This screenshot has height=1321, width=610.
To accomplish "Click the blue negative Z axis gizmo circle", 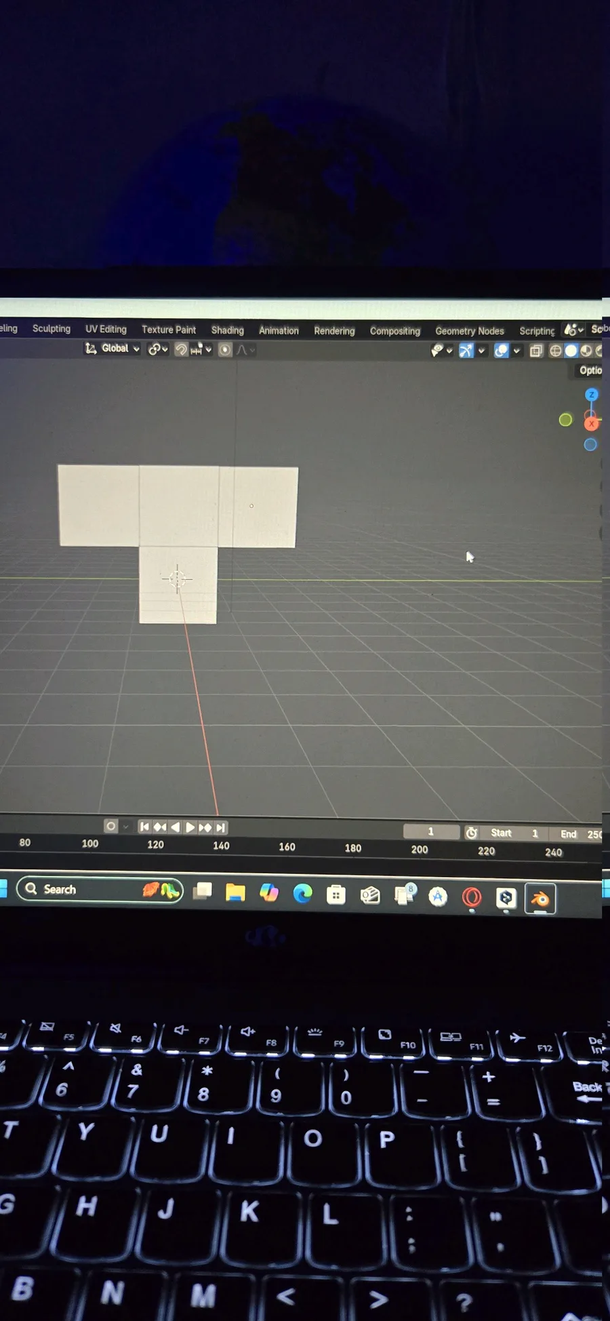I will coord(590,445).
